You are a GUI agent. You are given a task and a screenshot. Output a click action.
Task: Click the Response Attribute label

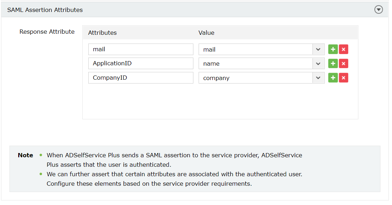(47, 32)
